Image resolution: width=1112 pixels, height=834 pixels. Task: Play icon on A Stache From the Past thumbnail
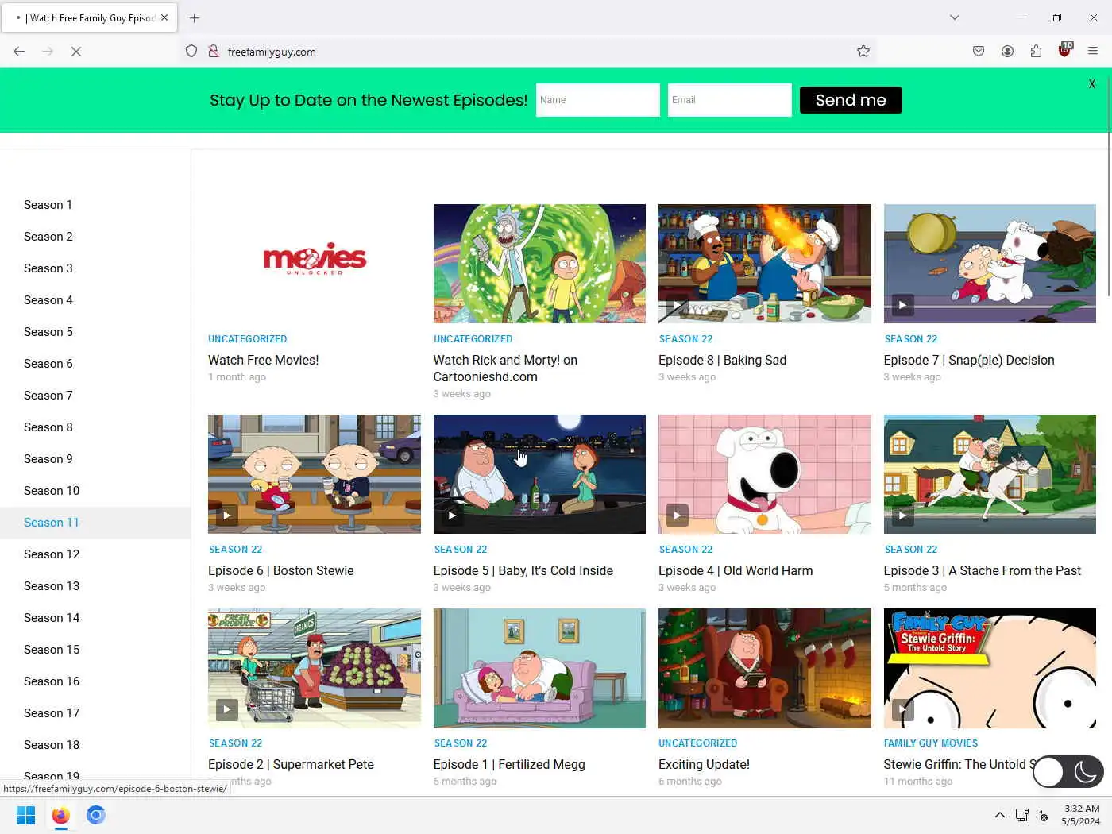(x=902, y=515)
